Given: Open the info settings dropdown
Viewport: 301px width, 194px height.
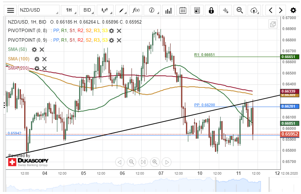Looking at the screenshot, I should 152,10.
